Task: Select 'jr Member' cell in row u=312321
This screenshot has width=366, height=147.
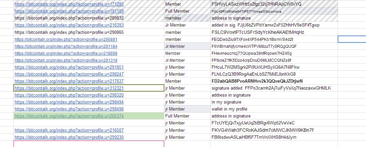Action: (x=187, y=88)
